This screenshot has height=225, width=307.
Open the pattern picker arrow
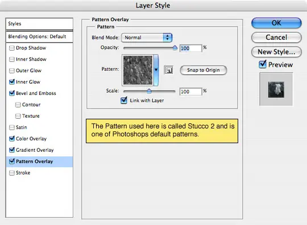click(156, 70)
